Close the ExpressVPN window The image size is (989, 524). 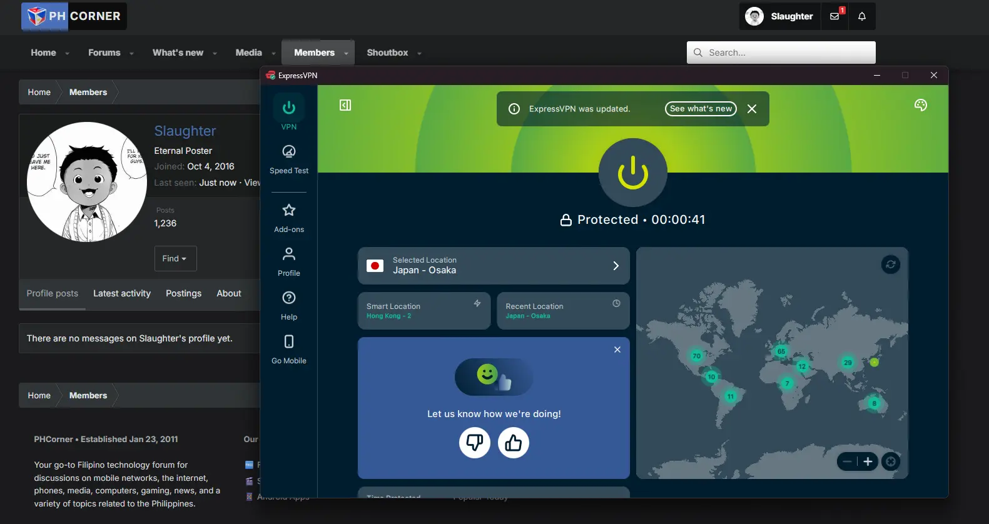[934, 75]
